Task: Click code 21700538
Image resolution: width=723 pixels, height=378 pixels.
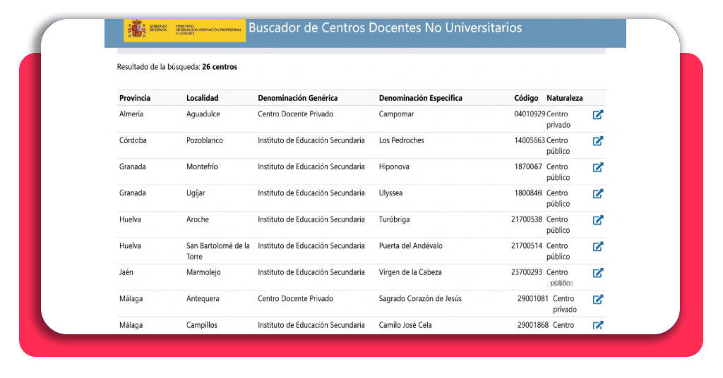Action: tap(527, 219)
